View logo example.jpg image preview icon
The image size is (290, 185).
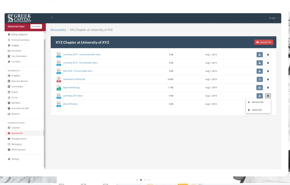[259, 87]
